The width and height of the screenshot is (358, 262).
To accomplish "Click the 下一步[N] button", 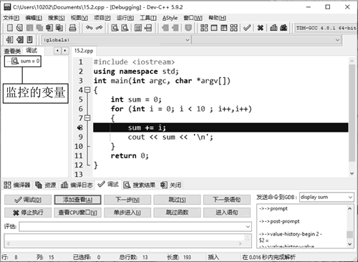I will point(127,200).
